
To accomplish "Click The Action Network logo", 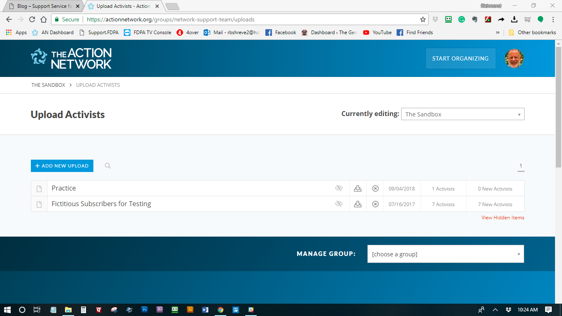I will pyautogui.click(x=71, y=58).
